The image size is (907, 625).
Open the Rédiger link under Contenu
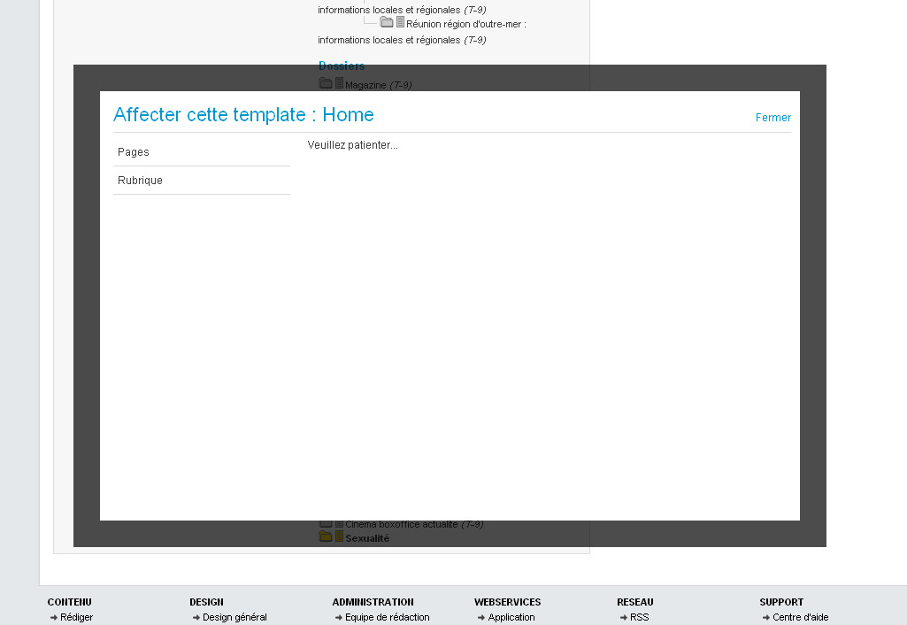76,617
